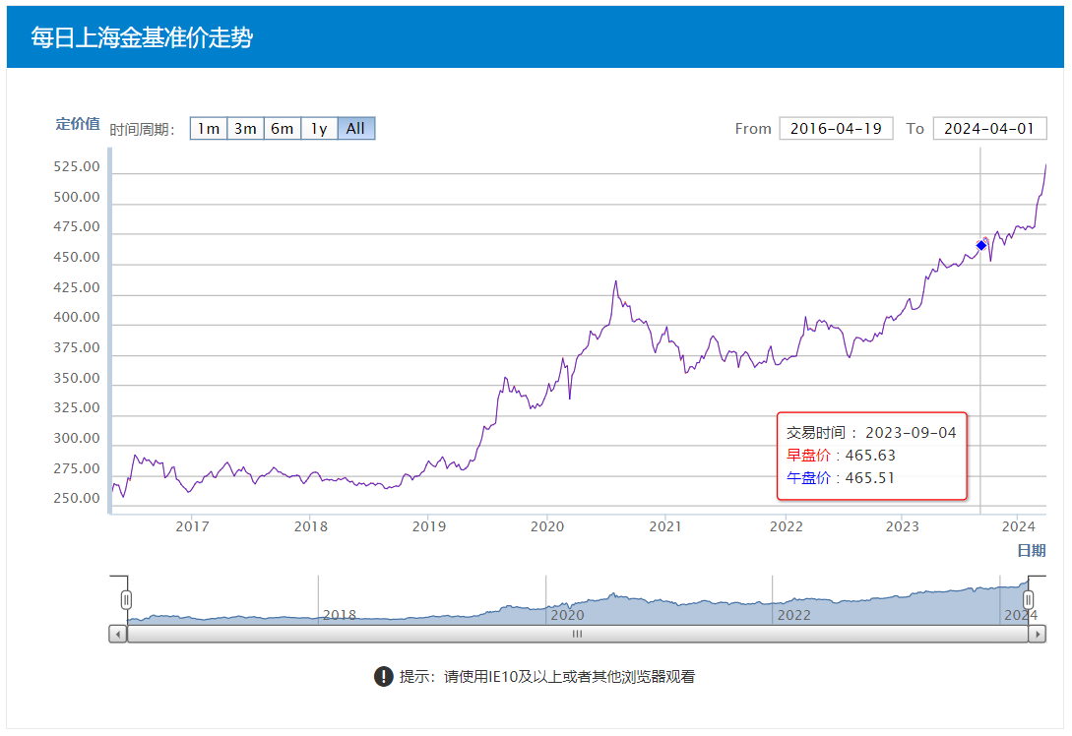Click the 2020 label in the navigator
Image resolution: width=1072 pixels, height=736 pixels.
click(x=567, y=615)
